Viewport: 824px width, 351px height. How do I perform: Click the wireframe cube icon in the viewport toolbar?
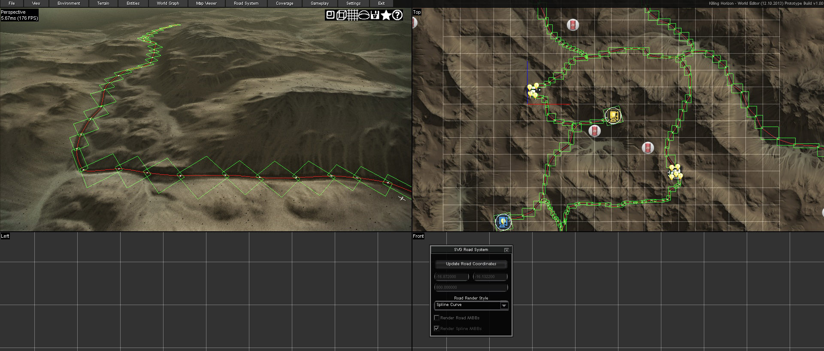[341, 15]
